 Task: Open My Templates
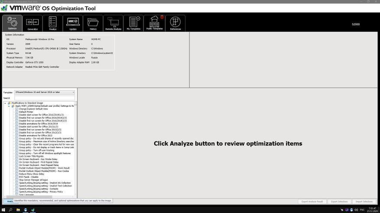pyautogui.click(x=133, y=23)
